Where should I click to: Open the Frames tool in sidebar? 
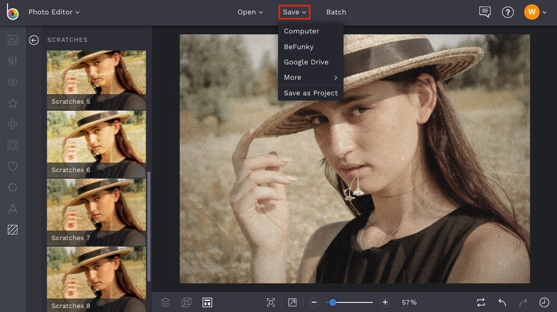pyautogui.click(x=12, y=145)
